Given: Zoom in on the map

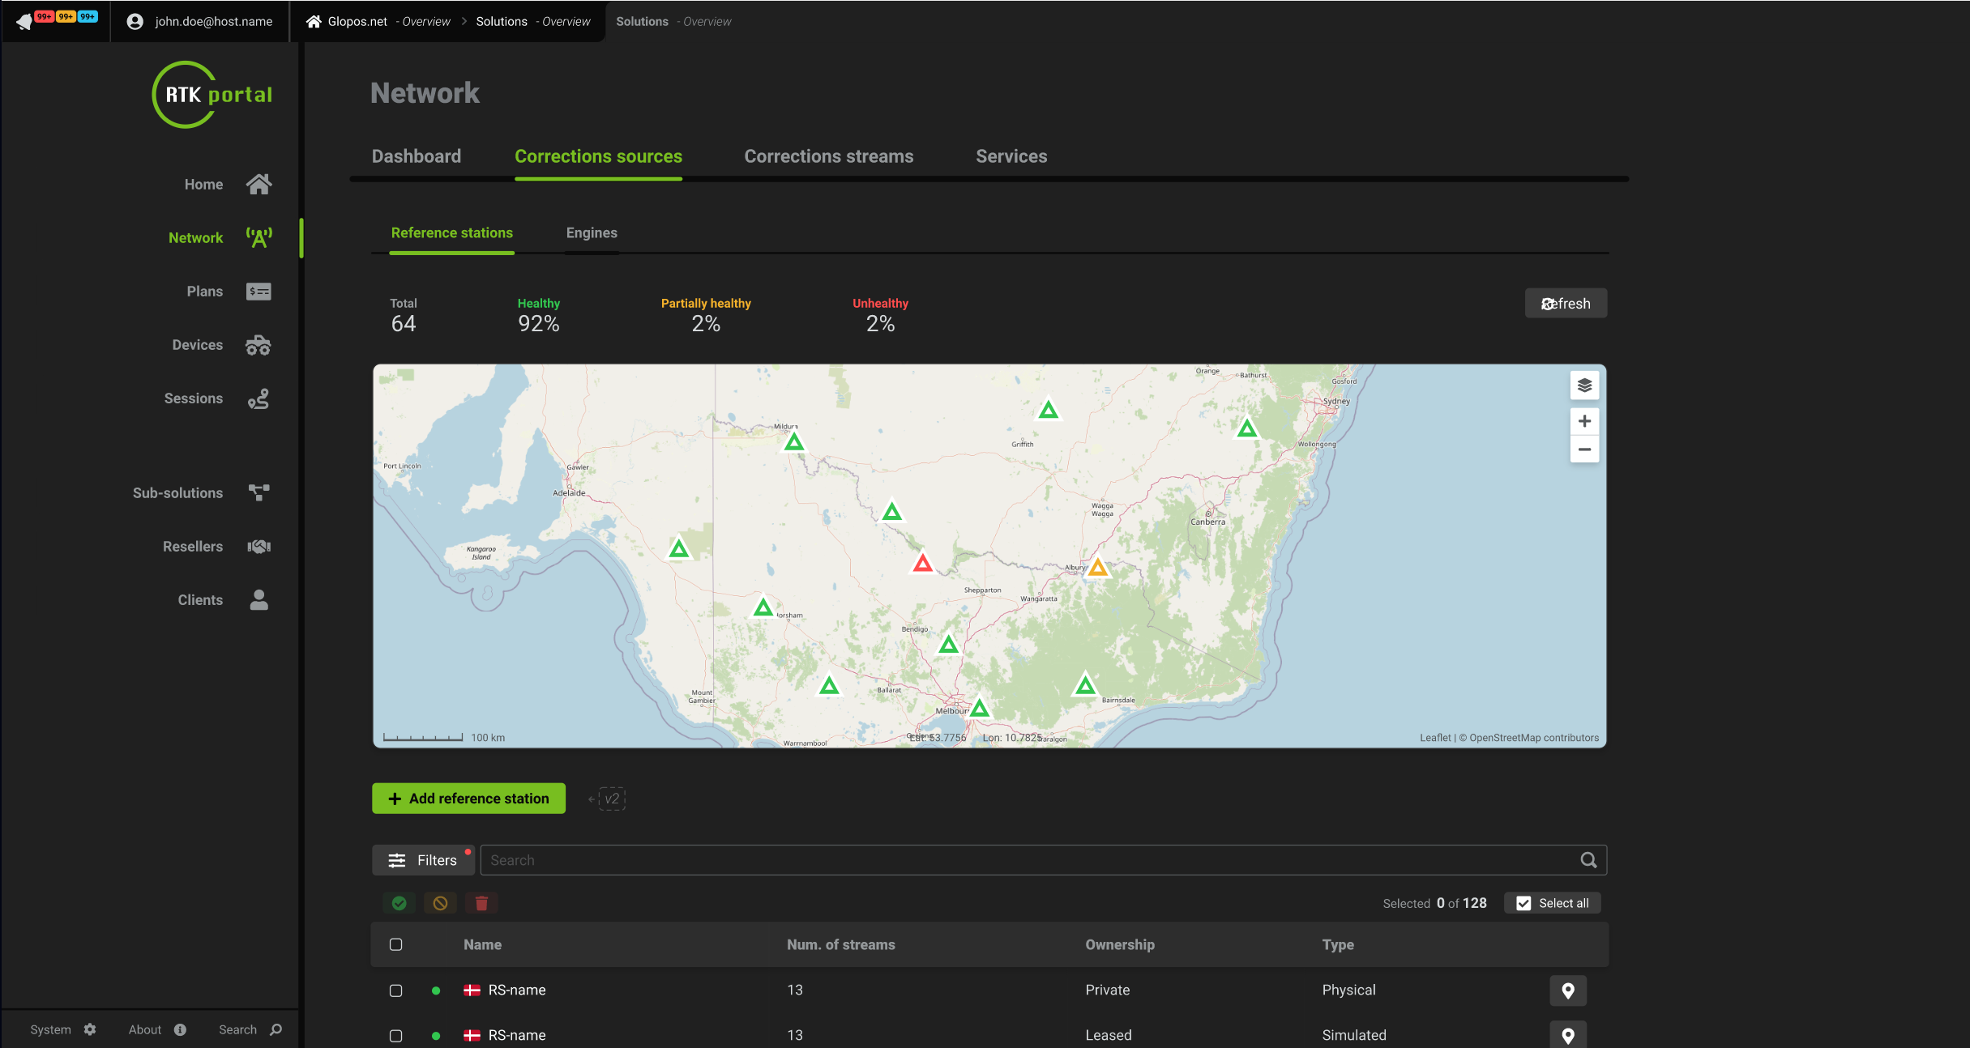Looking at the screenshot, I should coord(1584,421).
